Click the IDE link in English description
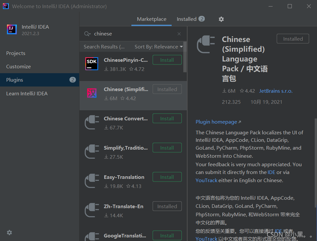Image resolution: width=317 pixels, height=241 pixels. 271,172
